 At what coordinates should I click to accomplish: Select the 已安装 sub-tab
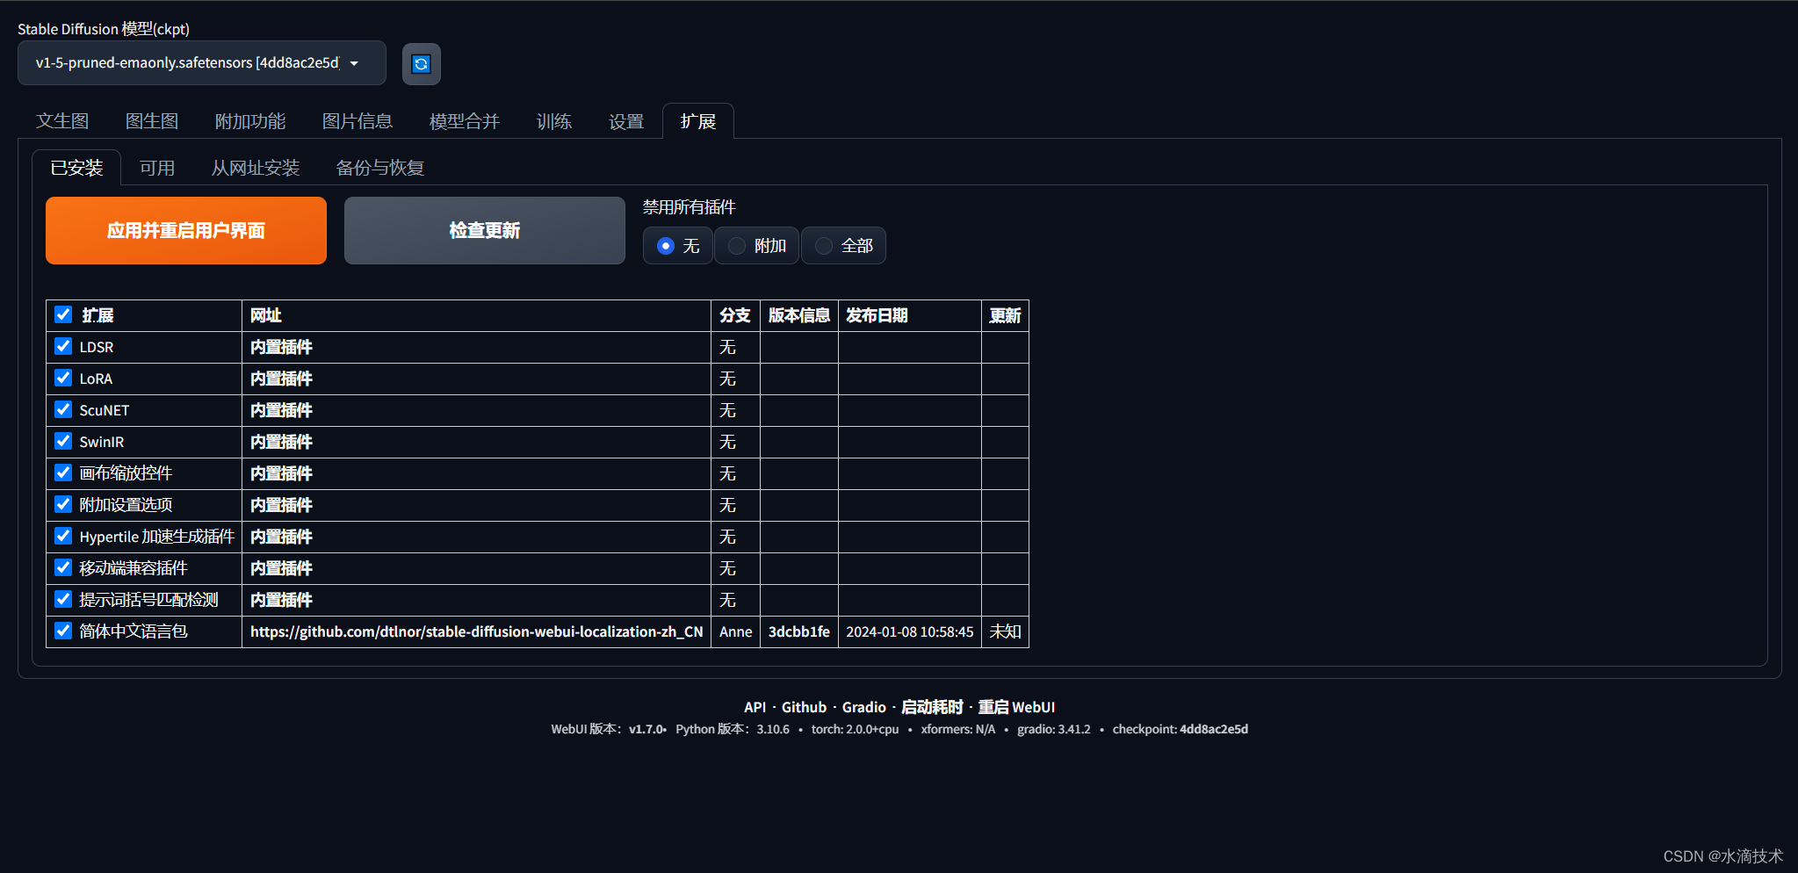coord(76,168)
